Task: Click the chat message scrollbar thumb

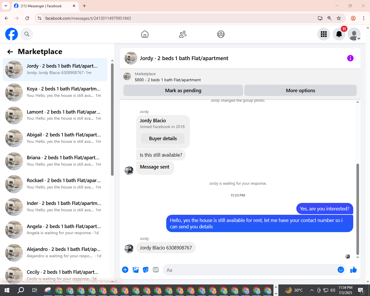Action: 358,209
